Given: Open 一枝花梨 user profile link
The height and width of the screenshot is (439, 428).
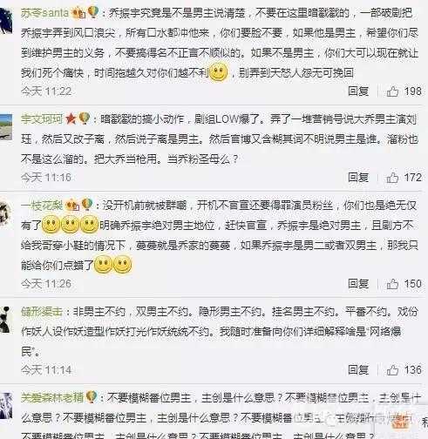Looking at the screenshot, I should tap(42, 206).
